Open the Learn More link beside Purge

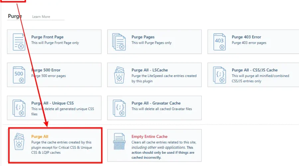point(41,17)
